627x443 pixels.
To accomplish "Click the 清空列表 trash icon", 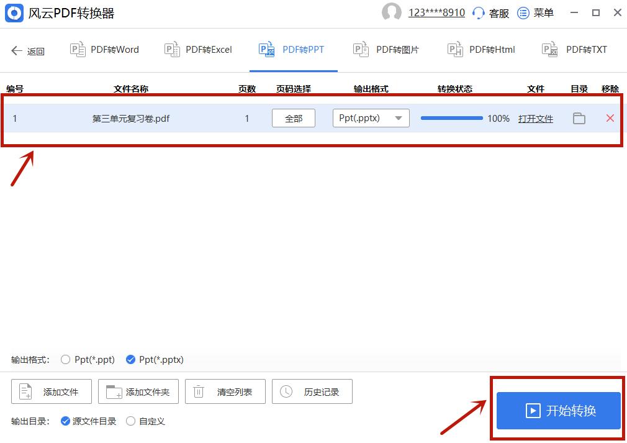I will tap(198, 391).
